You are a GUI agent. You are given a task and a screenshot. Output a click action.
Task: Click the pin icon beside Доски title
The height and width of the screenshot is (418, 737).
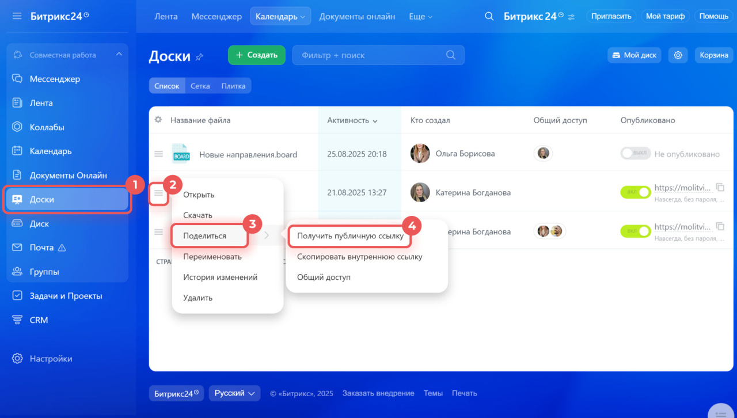(200, 56)
